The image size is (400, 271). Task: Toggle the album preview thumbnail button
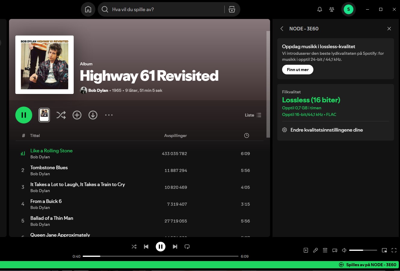pyautogui.click(x=44, y=115)
